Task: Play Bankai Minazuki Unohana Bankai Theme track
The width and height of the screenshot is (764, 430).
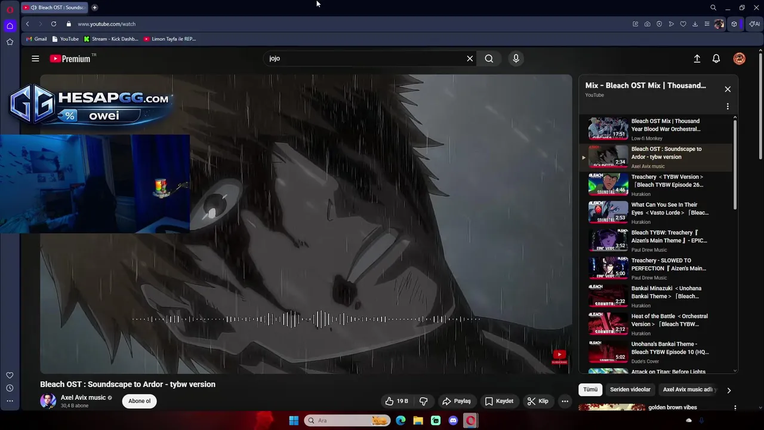Action: click(654, 296)
